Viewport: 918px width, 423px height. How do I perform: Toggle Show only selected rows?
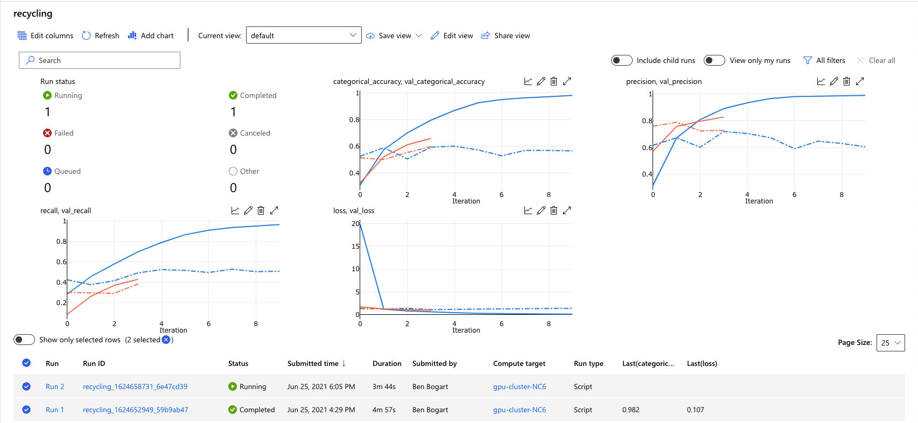click(x=24, y=340)
